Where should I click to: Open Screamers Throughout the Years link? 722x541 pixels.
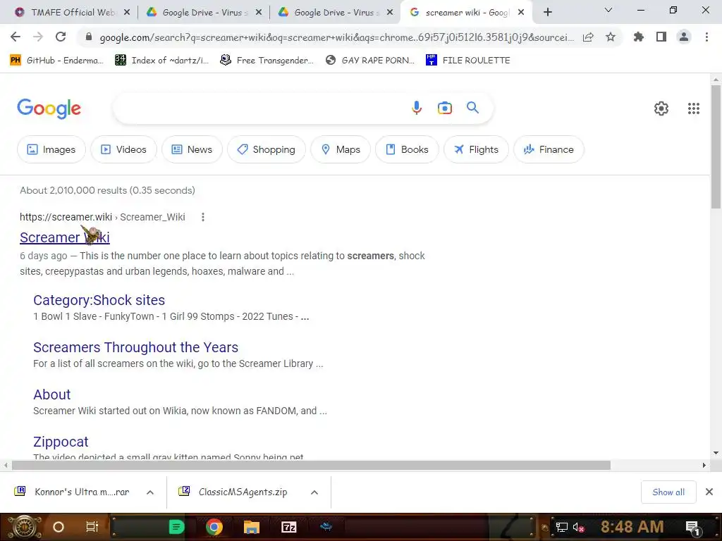[x=136, y=347]
